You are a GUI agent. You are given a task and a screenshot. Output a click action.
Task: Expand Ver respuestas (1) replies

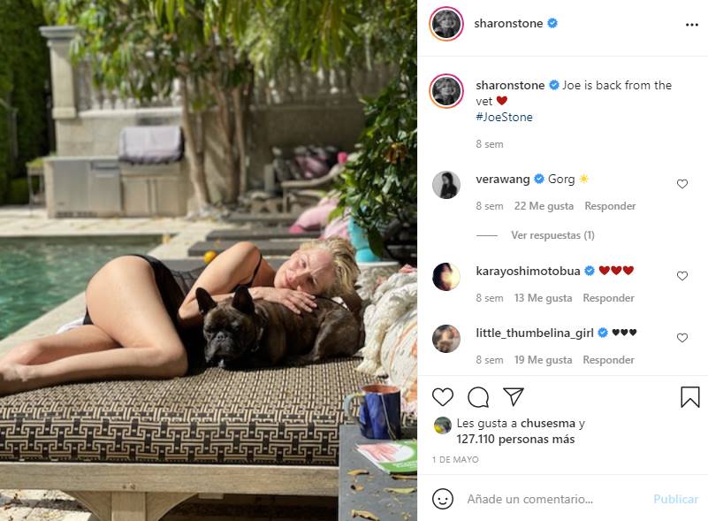552,235
